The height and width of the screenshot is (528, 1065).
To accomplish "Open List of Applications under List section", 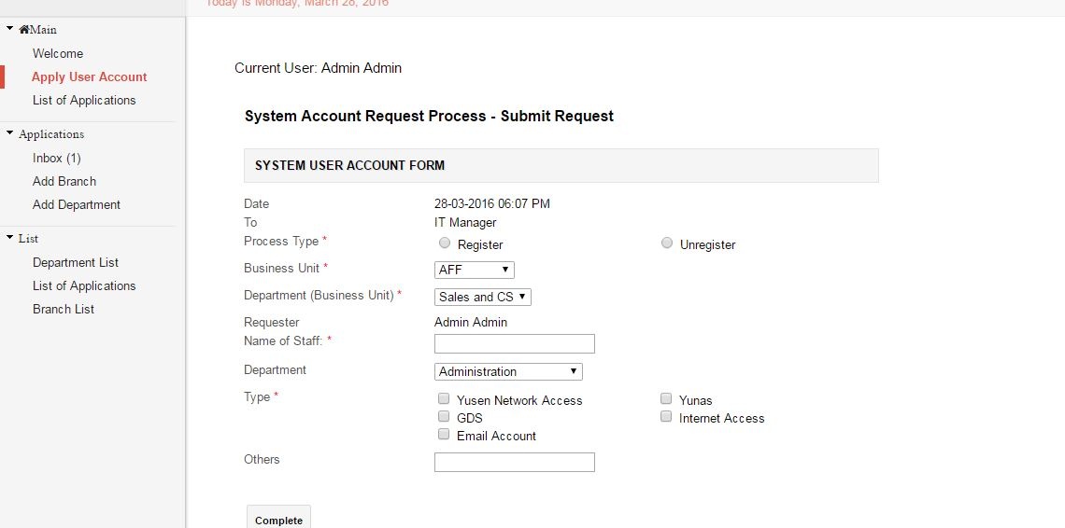I will (x=84, y=285).
